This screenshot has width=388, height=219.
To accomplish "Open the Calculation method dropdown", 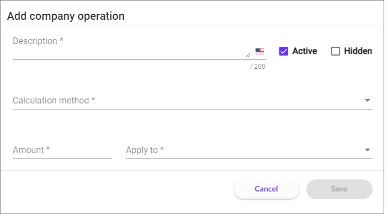I will [193, 101].
